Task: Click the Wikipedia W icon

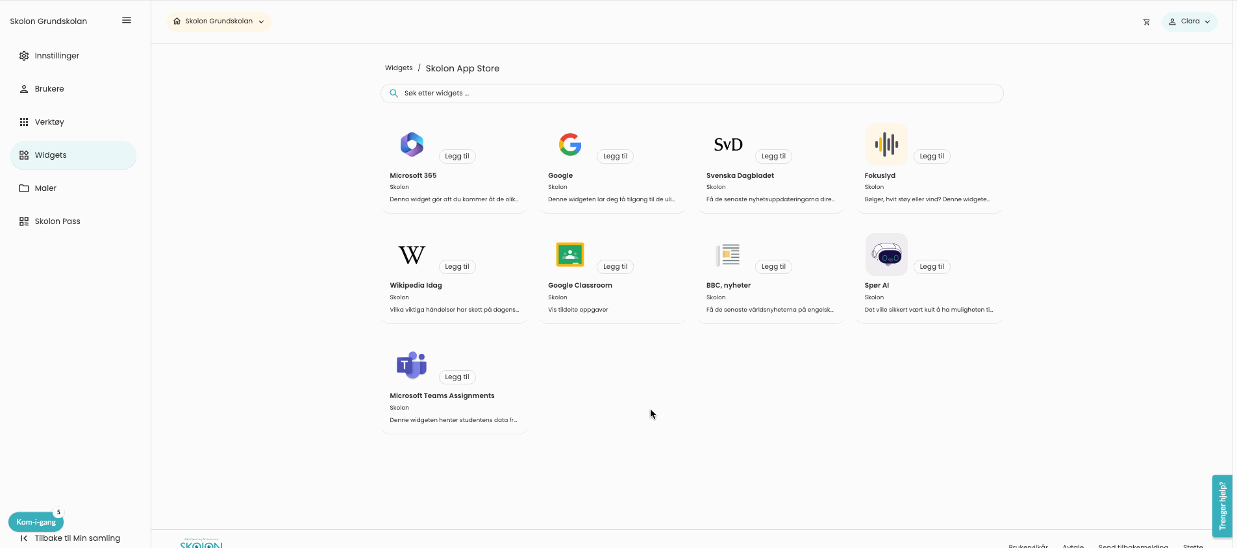Action: (x=412, y=255)
